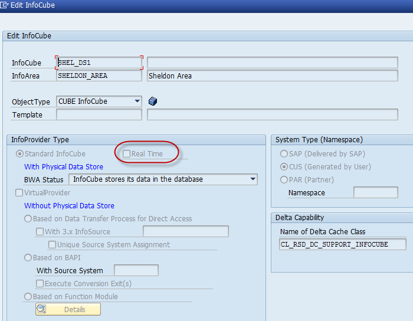This screenshot has height=321, width=413.
Task: Toggle Execute Conversion Exit(s) checkbox
Action: (40, 284)
